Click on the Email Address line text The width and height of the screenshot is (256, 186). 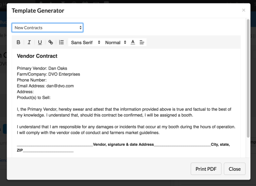pos(45,86)
